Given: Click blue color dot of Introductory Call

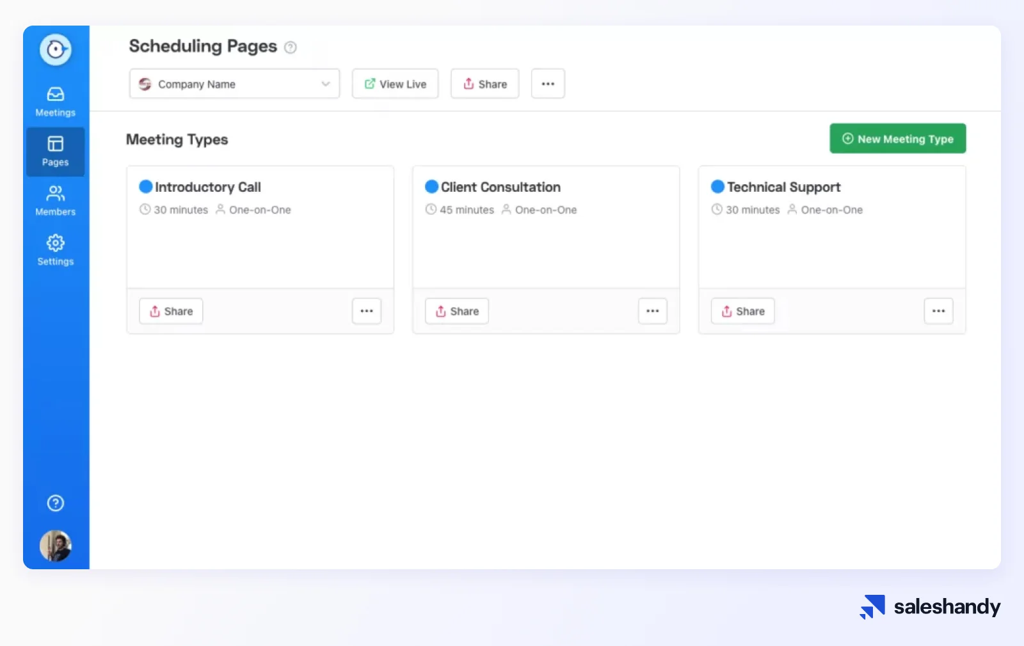Looking at the screenshot, I should pos(146,187).
